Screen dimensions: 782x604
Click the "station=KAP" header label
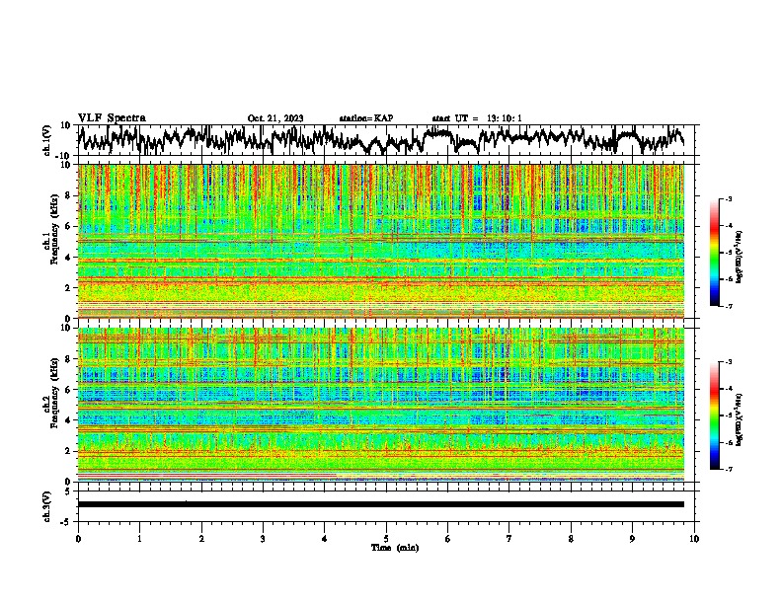pos(366,118)
